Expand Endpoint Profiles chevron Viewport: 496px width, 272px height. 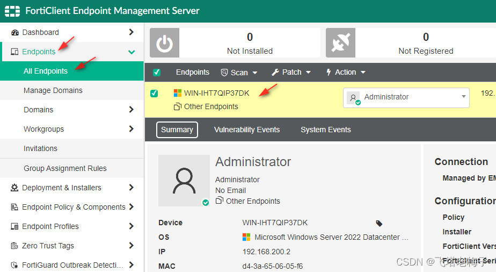[132, 226]
